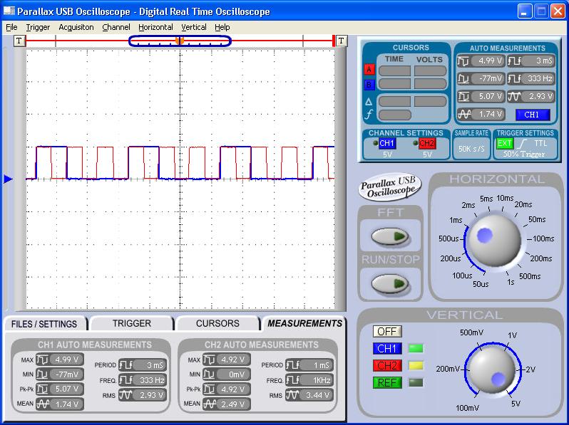
Task: Select CH2 button in Vertical panel
Action: pos(387,366)
